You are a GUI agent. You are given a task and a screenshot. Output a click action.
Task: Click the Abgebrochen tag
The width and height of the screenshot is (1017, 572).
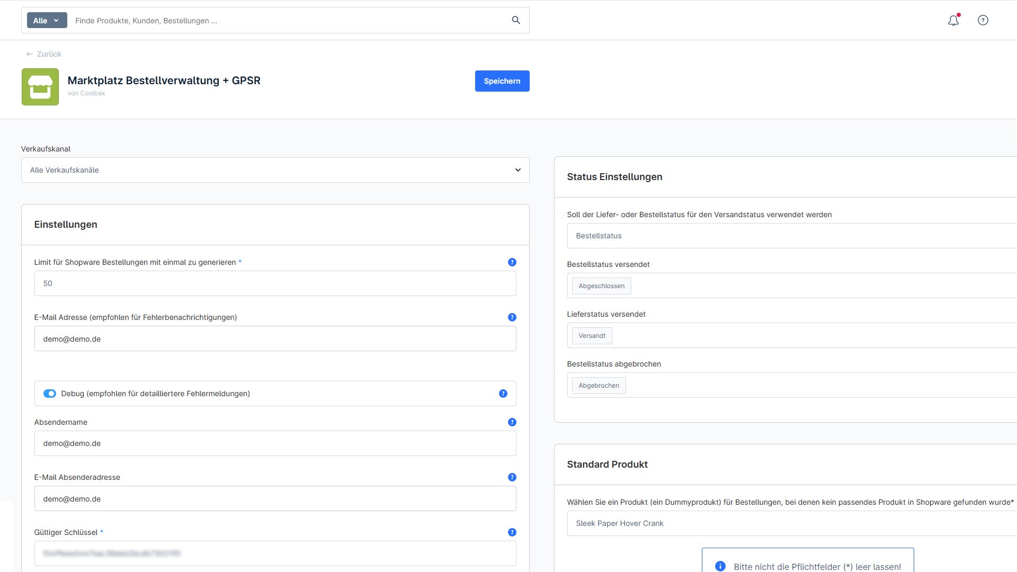point(599,386)
